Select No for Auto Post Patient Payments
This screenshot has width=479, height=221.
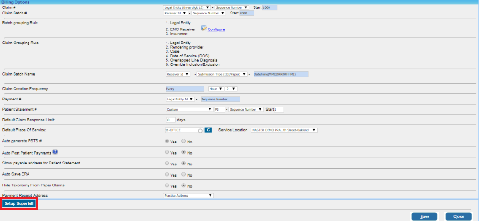click(183, 152)
